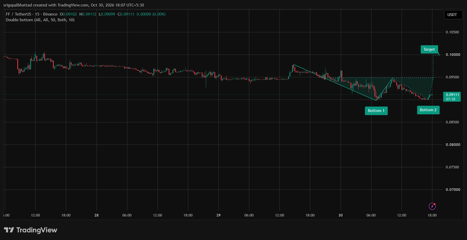Click the date 30 on time axis
This screenshot has width=467, height=240.
[341, 215]
